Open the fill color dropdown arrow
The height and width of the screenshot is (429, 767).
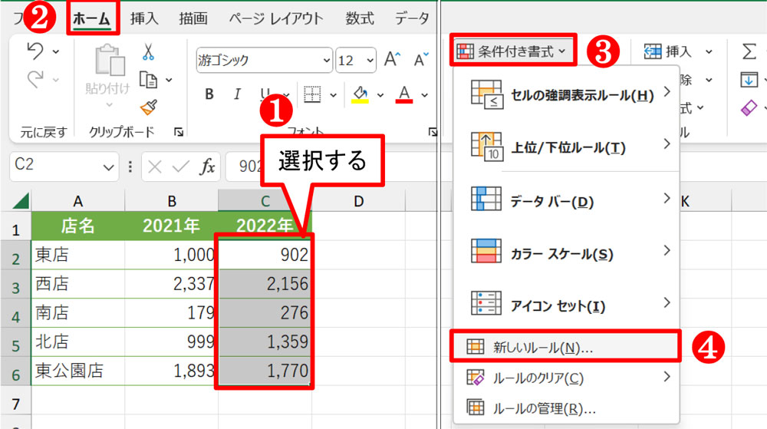(380, 95)
